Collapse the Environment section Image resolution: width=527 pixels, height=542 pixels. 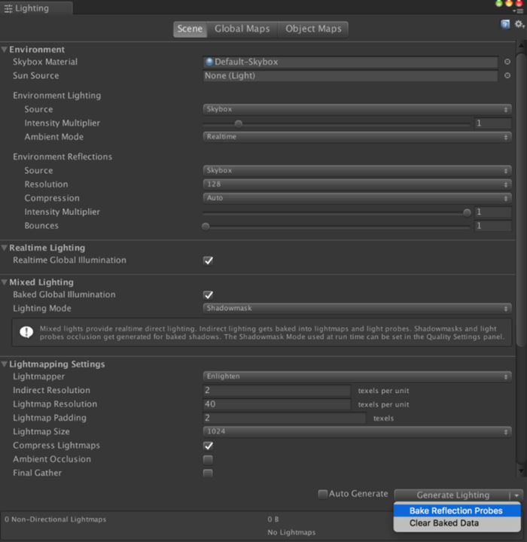tap(5, 50)
